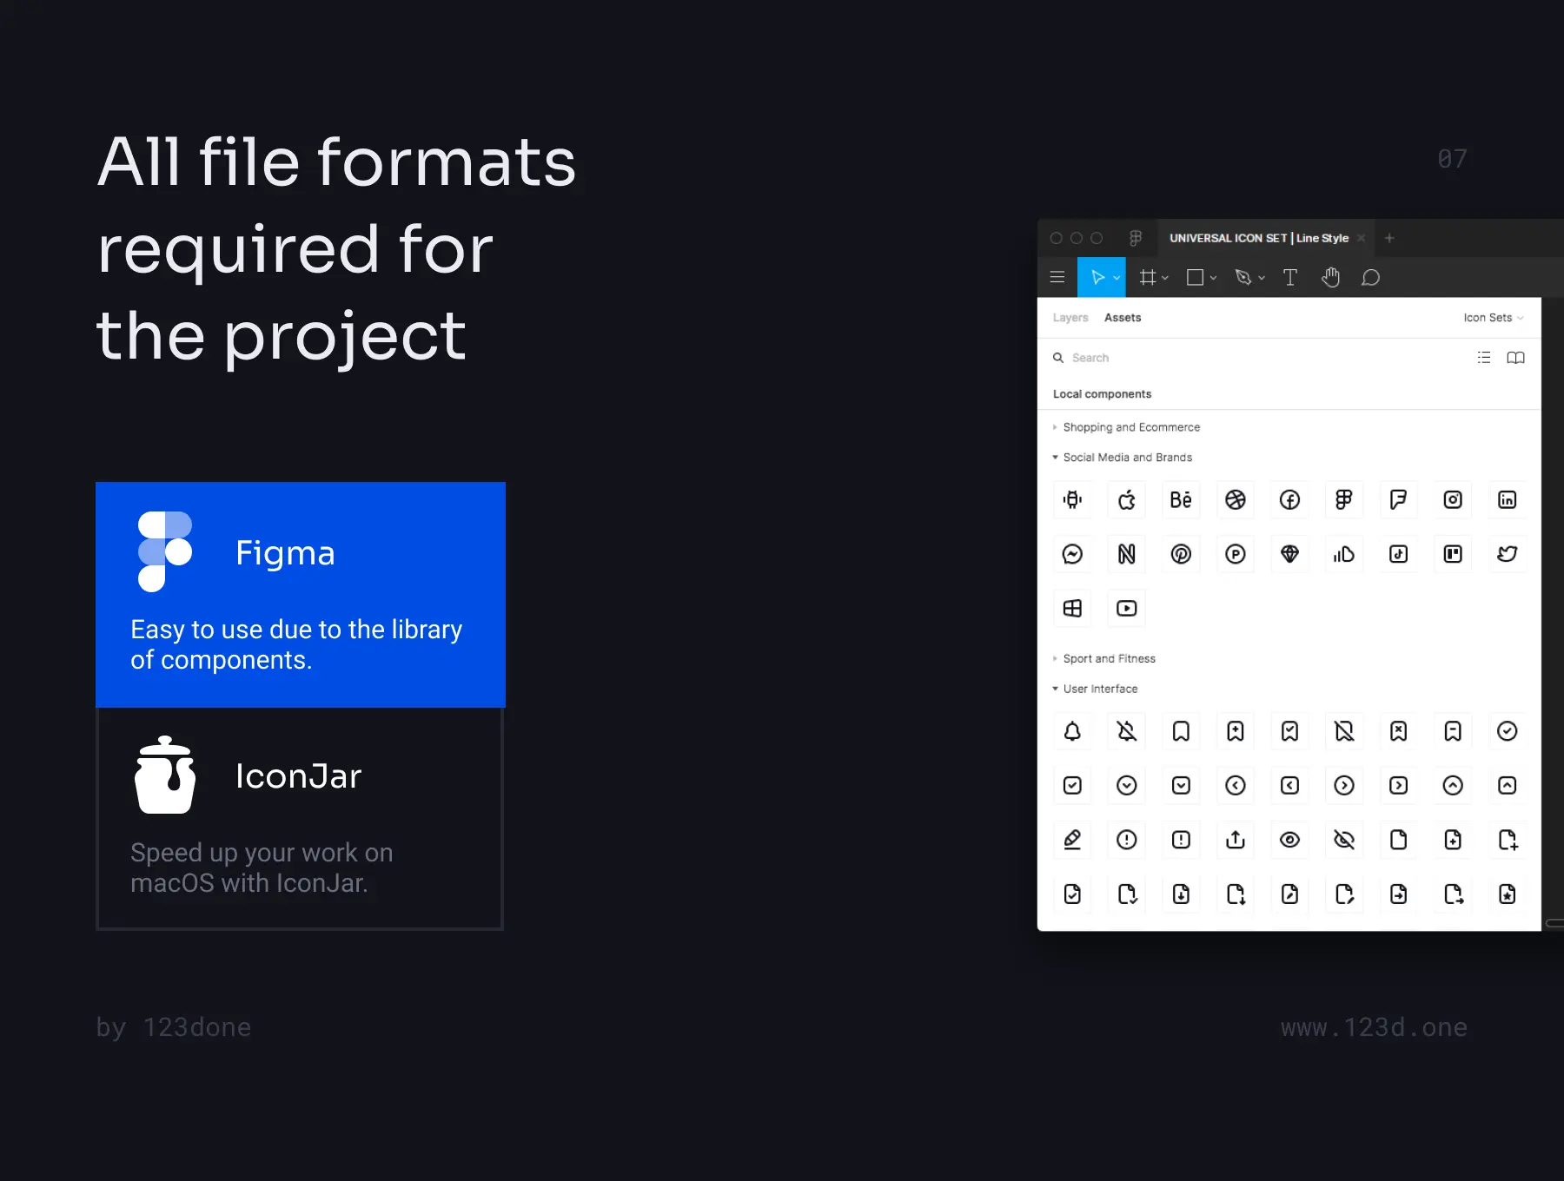The height and width of the screenshot is (1181, 1564).
Task: Choose the Text tool
Action: pyautogui.click(x=1290, y=278)
